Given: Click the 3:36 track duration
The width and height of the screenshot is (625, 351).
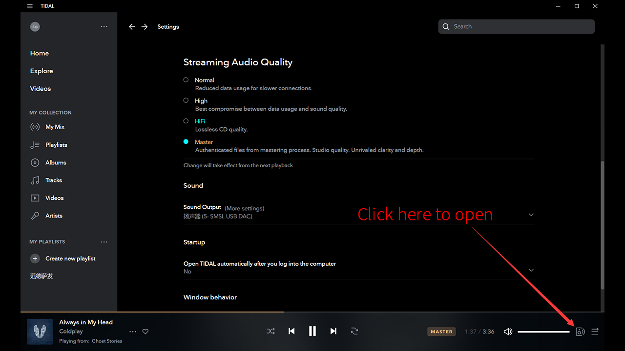Looking at the screenshot, I should (x=488, y=331).
